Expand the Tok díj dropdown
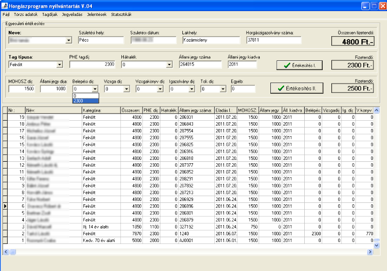Screen dimensions: 387x271 point(223,89)
